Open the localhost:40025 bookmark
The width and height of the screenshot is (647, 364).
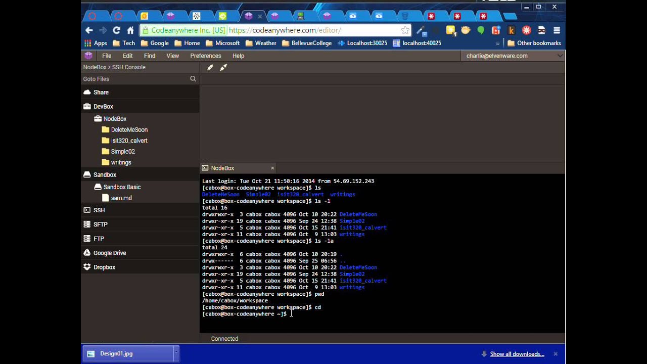pyautogui.click(x=417, y=43)
